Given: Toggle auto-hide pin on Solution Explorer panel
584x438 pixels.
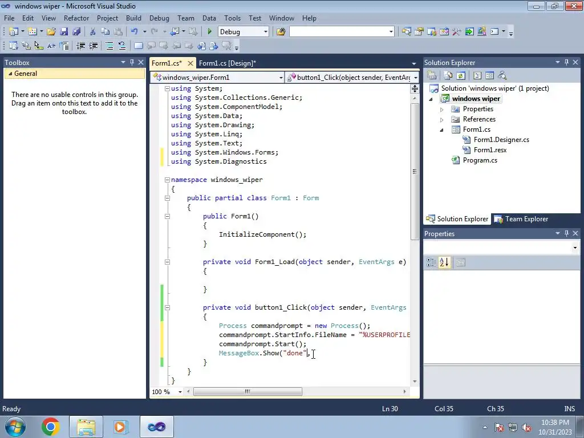Looking at the screenshot, I should [x=566, y=62].
